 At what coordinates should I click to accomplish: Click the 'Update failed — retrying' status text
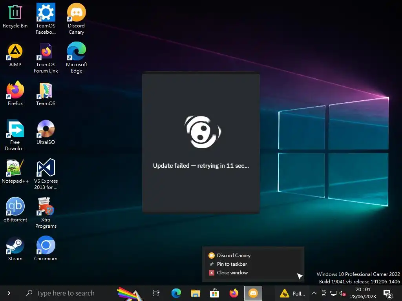pyautogui.click(x=201, y=166)
